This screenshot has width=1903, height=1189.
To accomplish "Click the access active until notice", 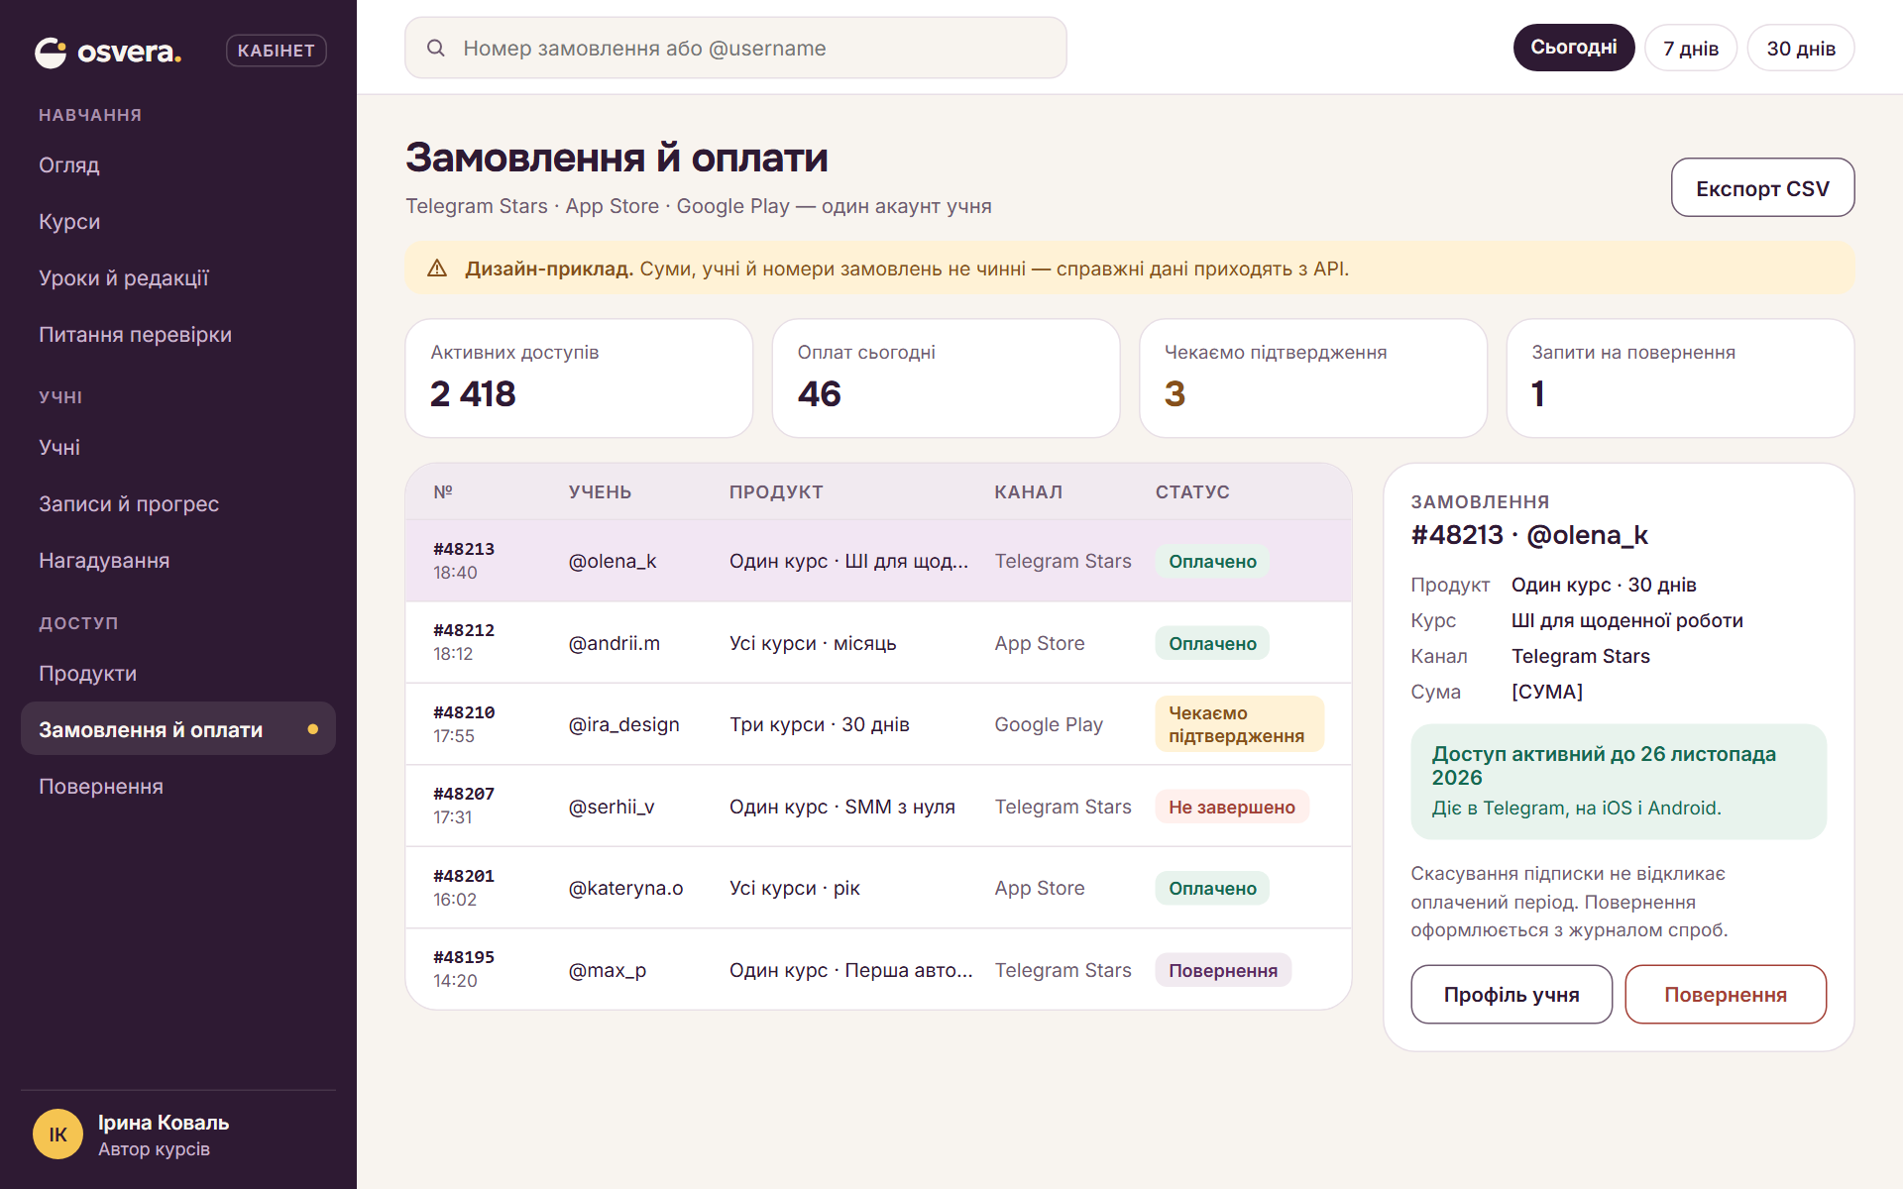I will 1619,781.
